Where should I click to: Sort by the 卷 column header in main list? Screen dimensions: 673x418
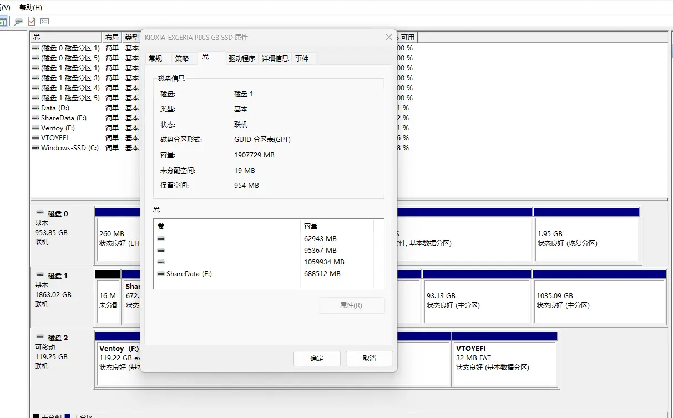tap(67, 37)
